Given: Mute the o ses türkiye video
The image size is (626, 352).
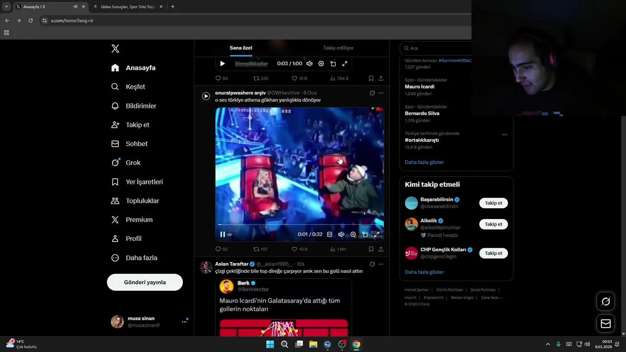Looking at the screenshot, I should [341, 234].
